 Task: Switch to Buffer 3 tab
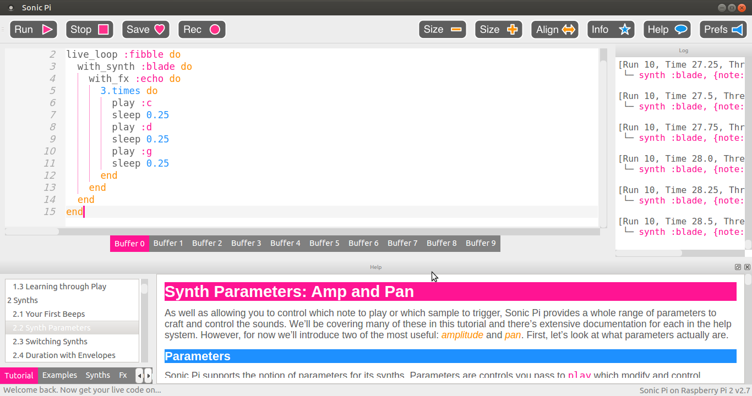point(246,244)
